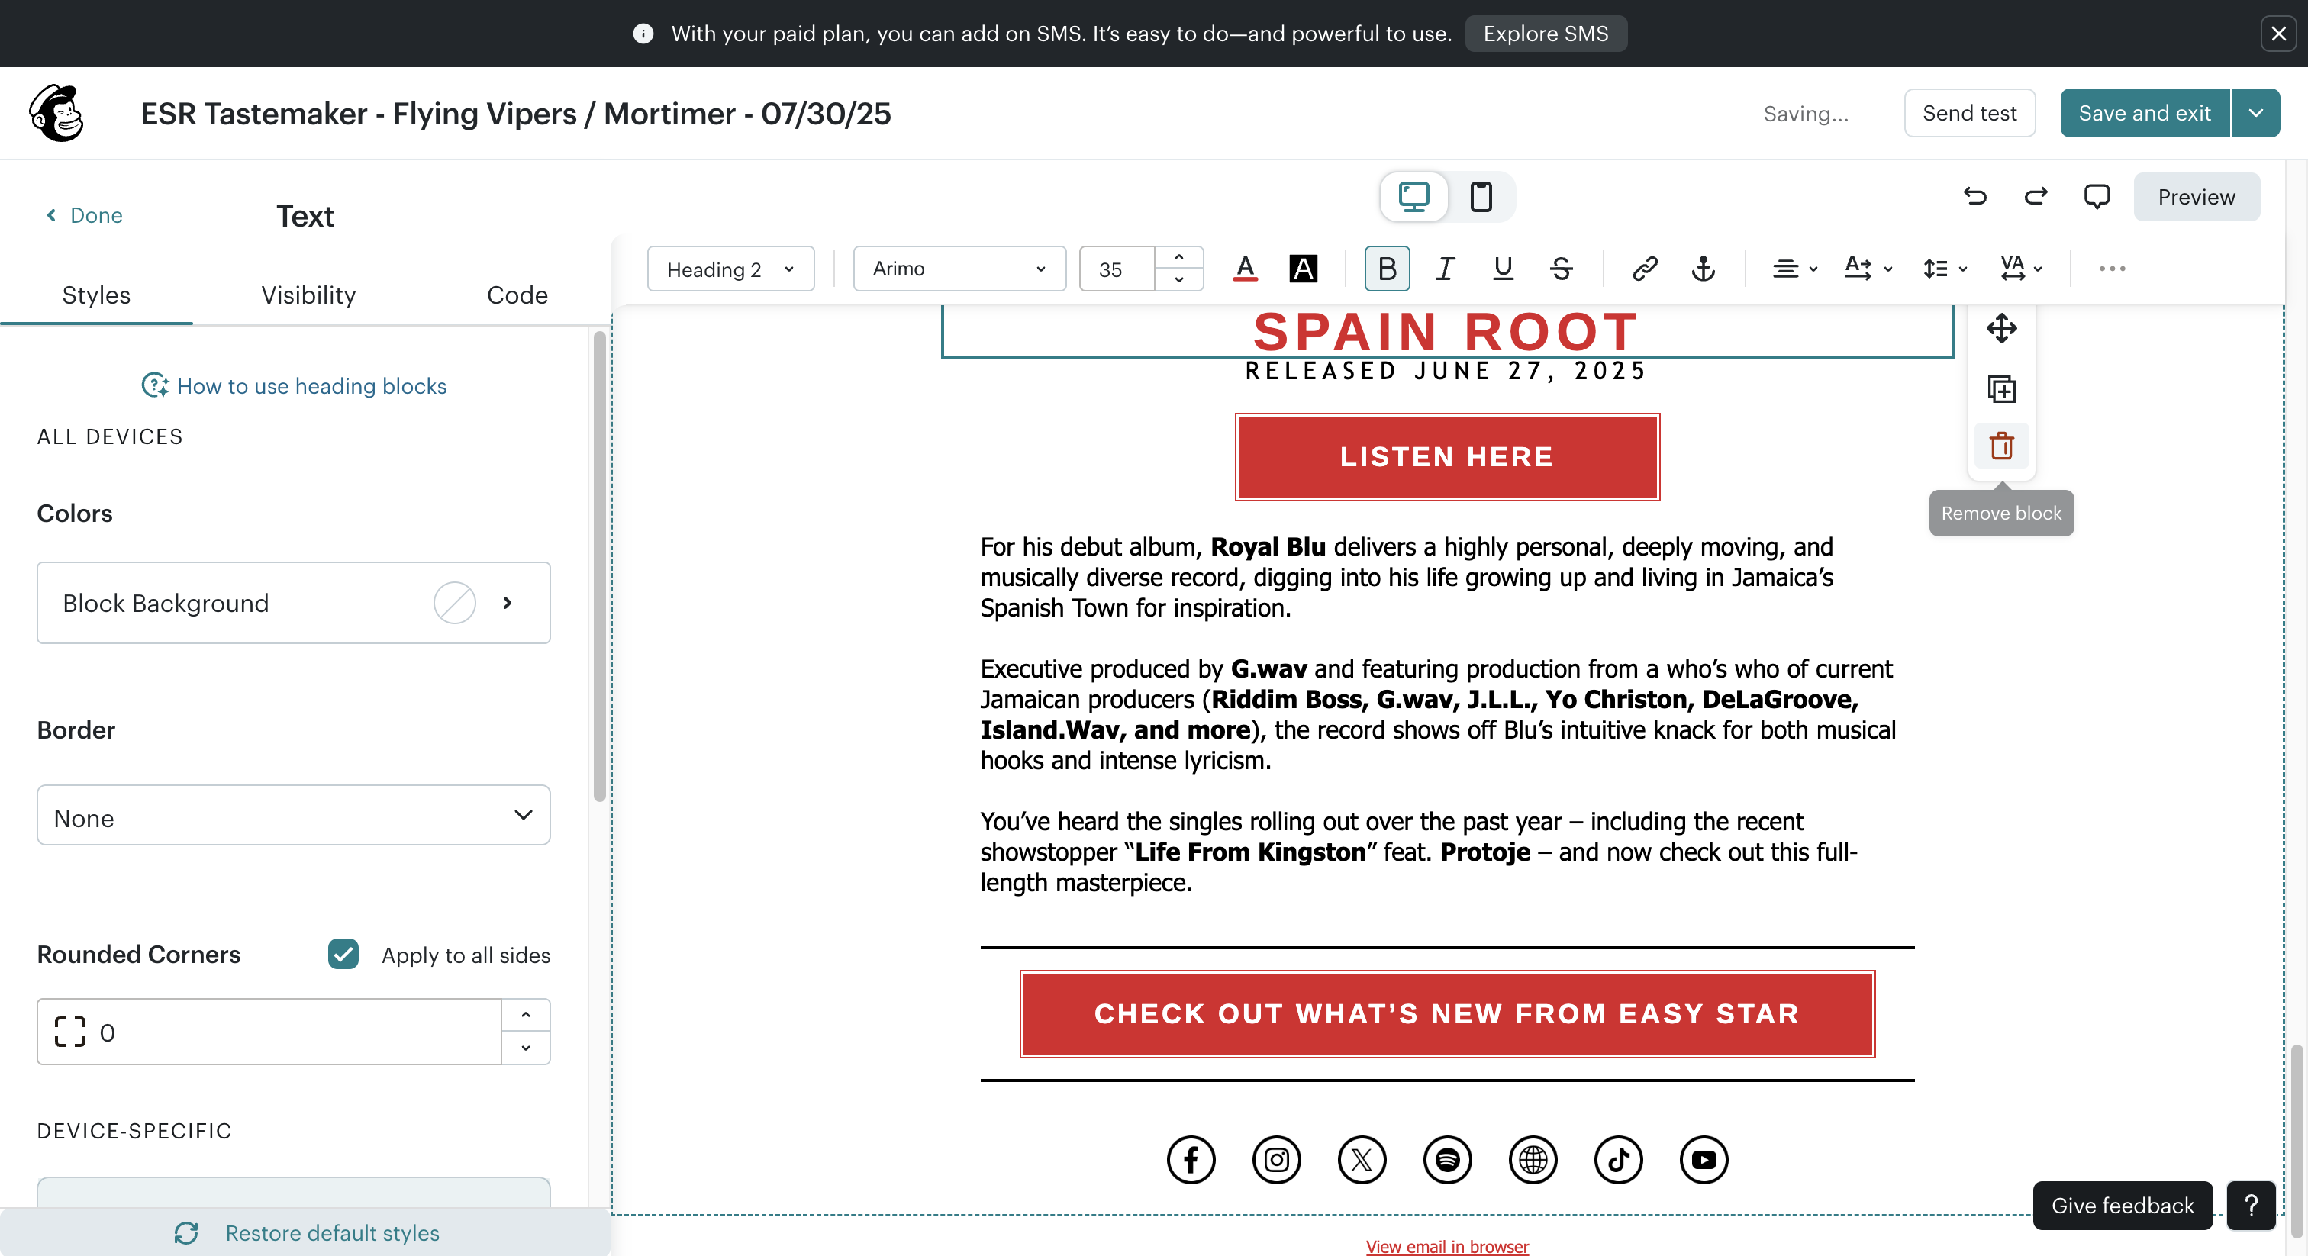Toggle Apply to all sides checkbox

point(343,954)
